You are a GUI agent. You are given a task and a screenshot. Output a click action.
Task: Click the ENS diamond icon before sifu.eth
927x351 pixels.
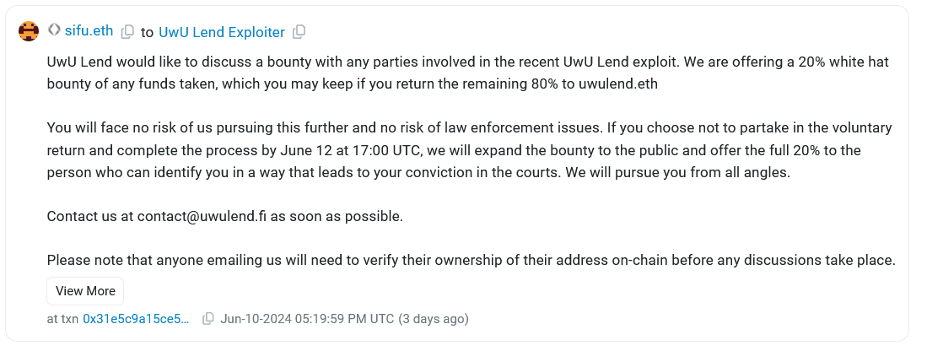(54, 30)
